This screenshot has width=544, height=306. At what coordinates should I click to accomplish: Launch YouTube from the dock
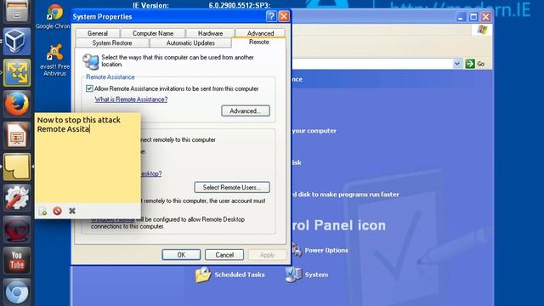click(x=17, y=261)
